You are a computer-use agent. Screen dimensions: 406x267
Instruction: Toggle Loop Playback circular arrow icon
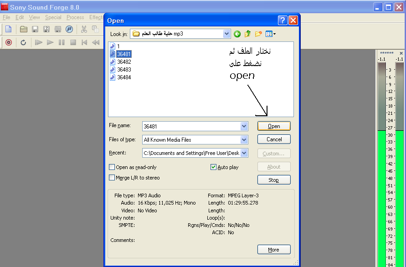(23, 42)
